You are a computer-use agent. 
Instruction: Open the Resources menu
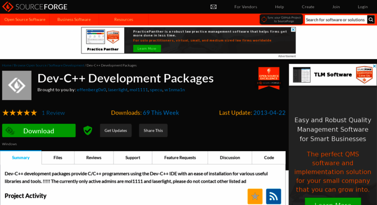coord(124,19)
